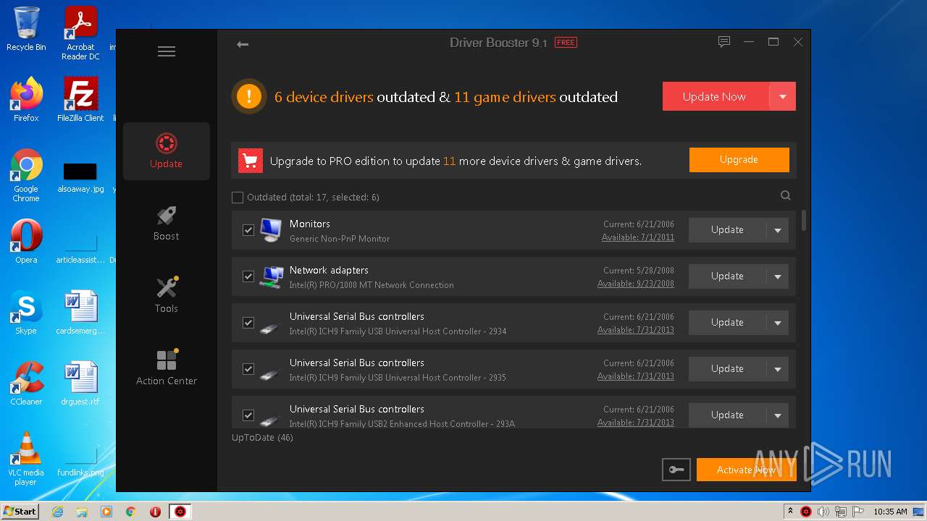Viewport: 927px width, 521px height.
Task: Click the taskbar clock showing 10:35 AM
Action: pos(890,512)
